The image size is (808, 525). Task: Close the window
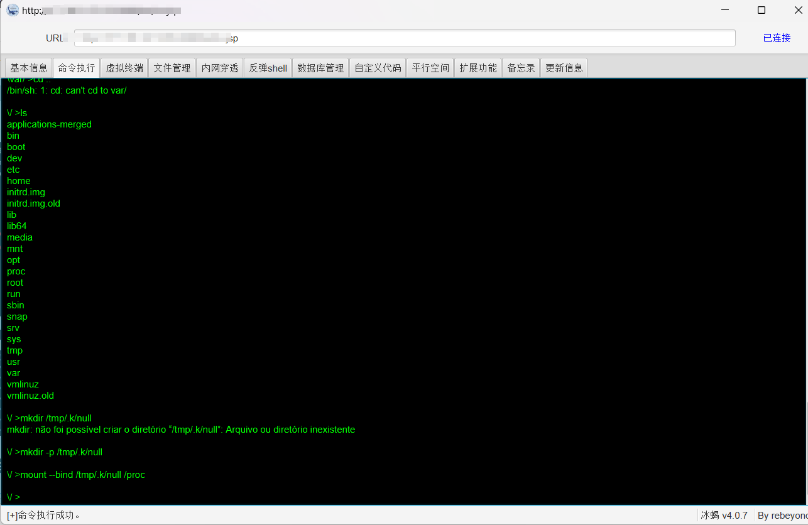point(798,10)
